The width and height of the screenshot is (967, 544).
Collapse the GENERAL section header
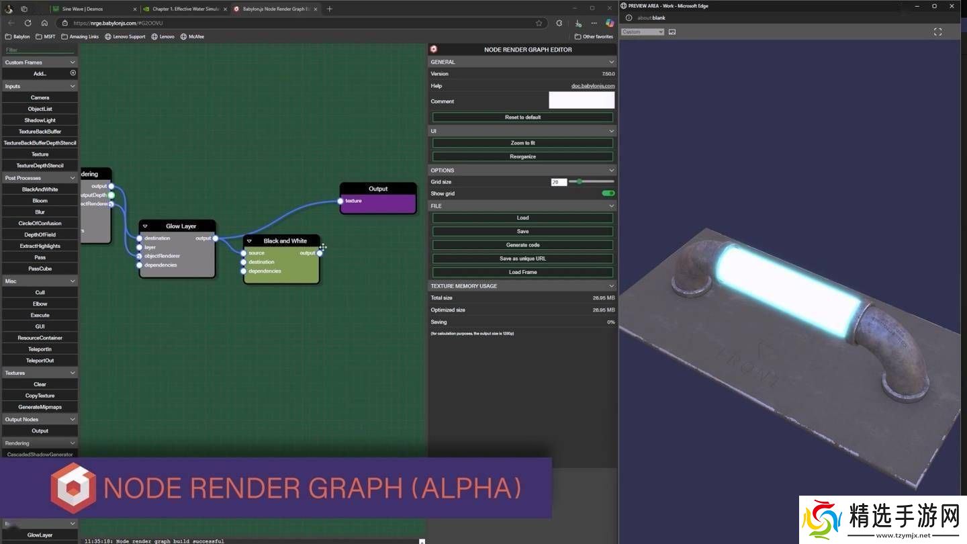pos(611,62)
